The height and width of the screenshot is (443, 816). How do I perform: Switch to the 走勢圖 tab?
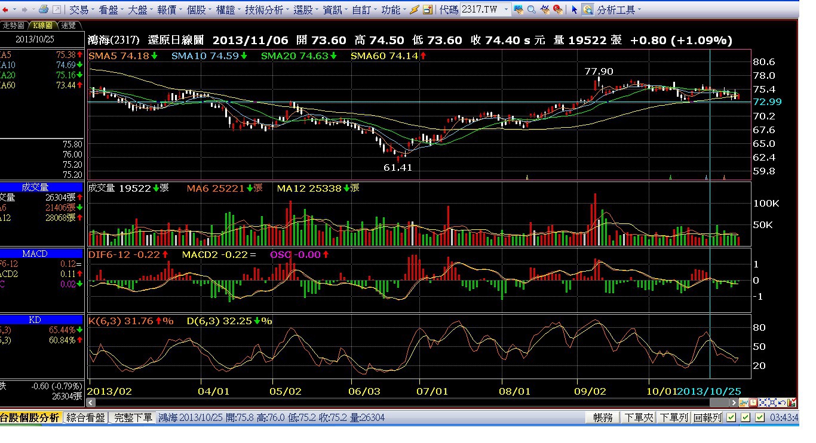point(13,25)
